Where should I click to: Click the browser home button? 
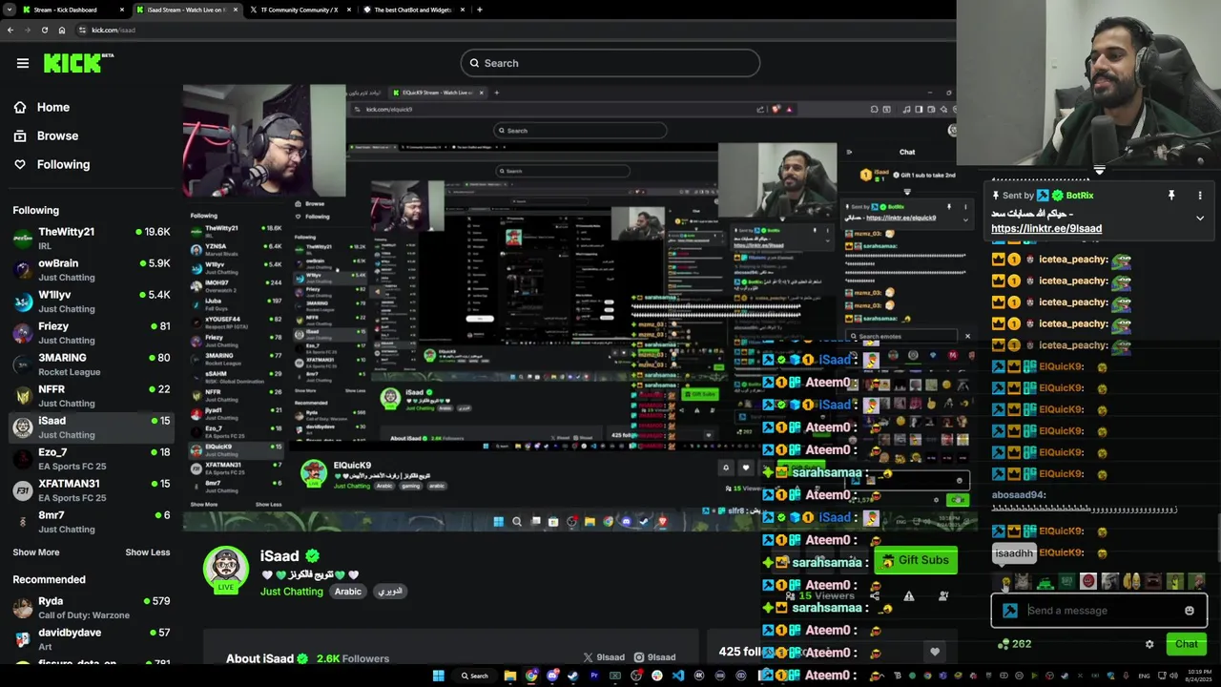pos(62,30)
